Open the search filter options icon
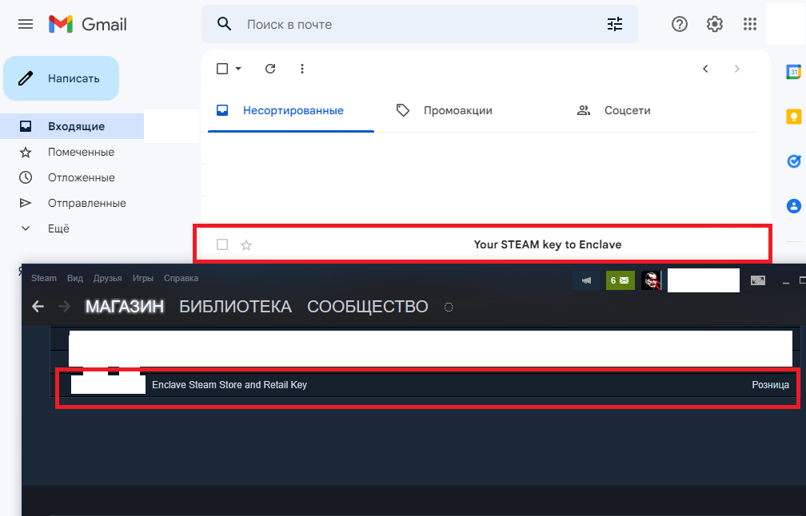This screenshot has height=516, width=806. point(615,24)
